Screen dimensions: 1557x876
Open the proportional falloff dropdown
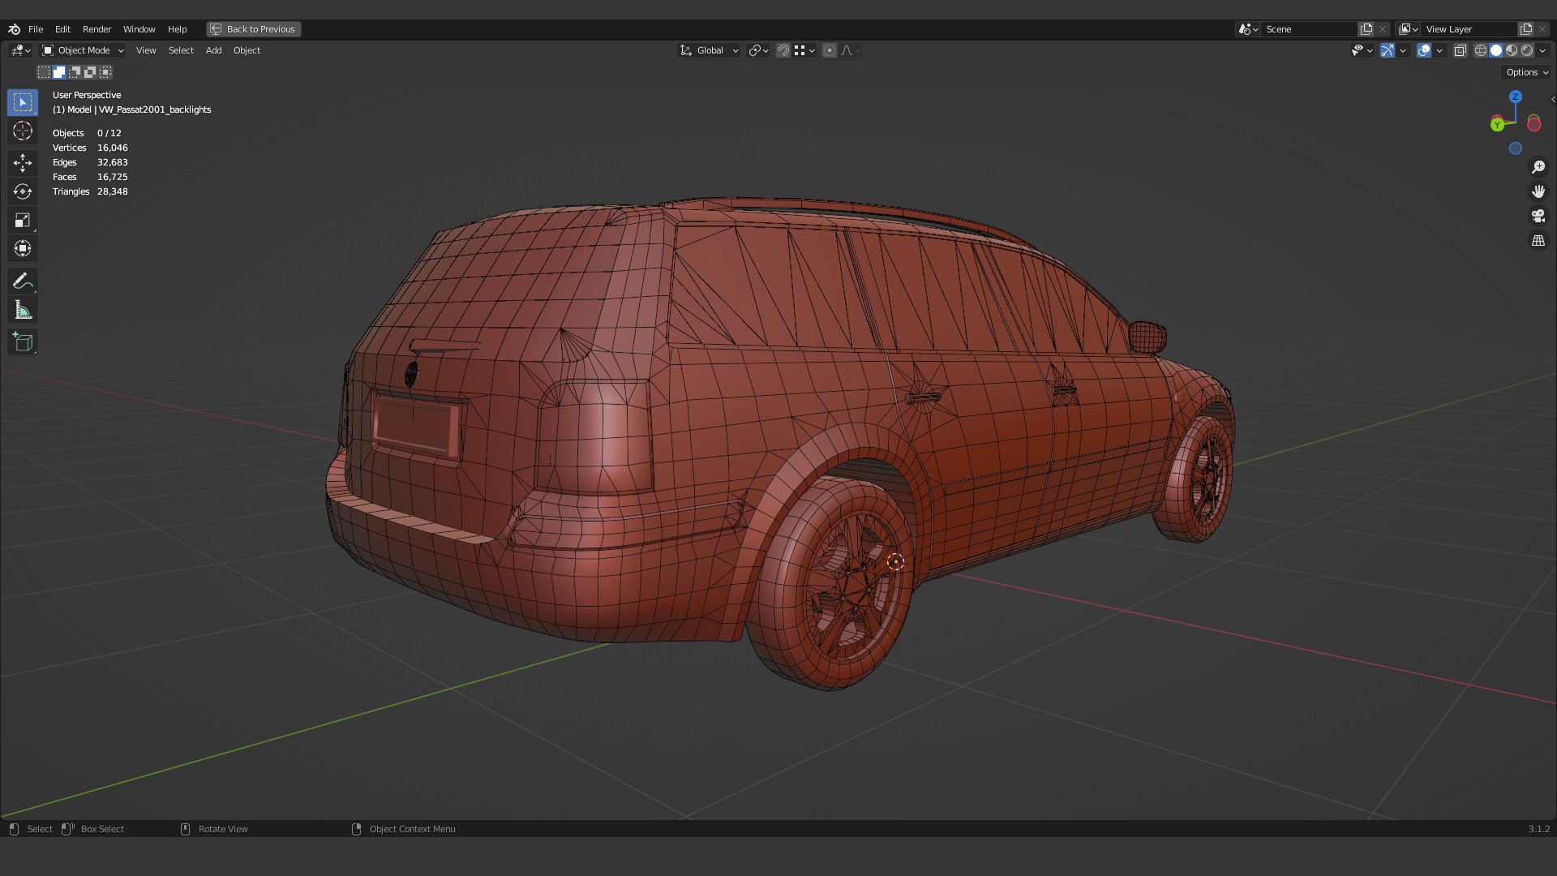click(x=851, y=50)
